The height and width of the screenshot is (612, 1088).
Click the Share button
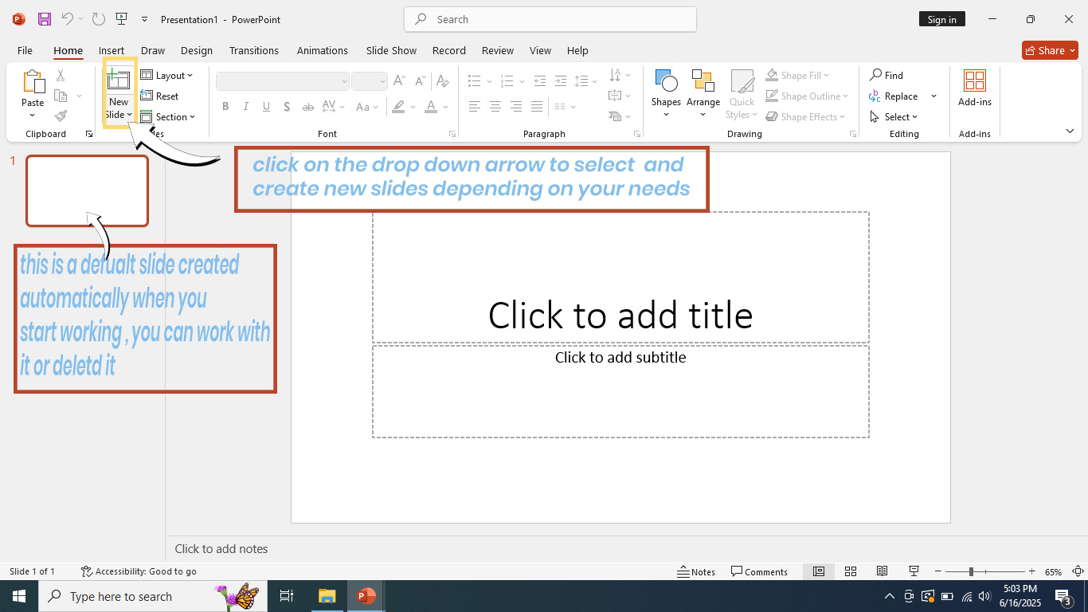[x=1049, y=50]
